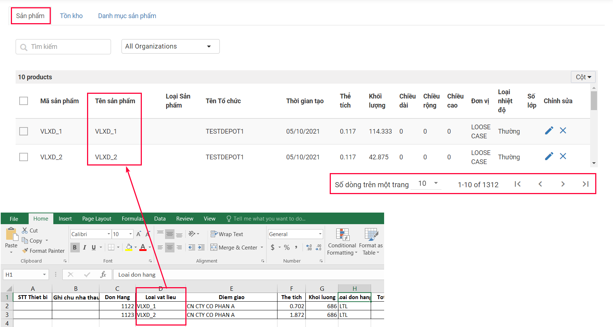The height and width of the screenshot is (327, 613).
Task: Click Tell me what you want box
Action: click(x=266, y=219)
